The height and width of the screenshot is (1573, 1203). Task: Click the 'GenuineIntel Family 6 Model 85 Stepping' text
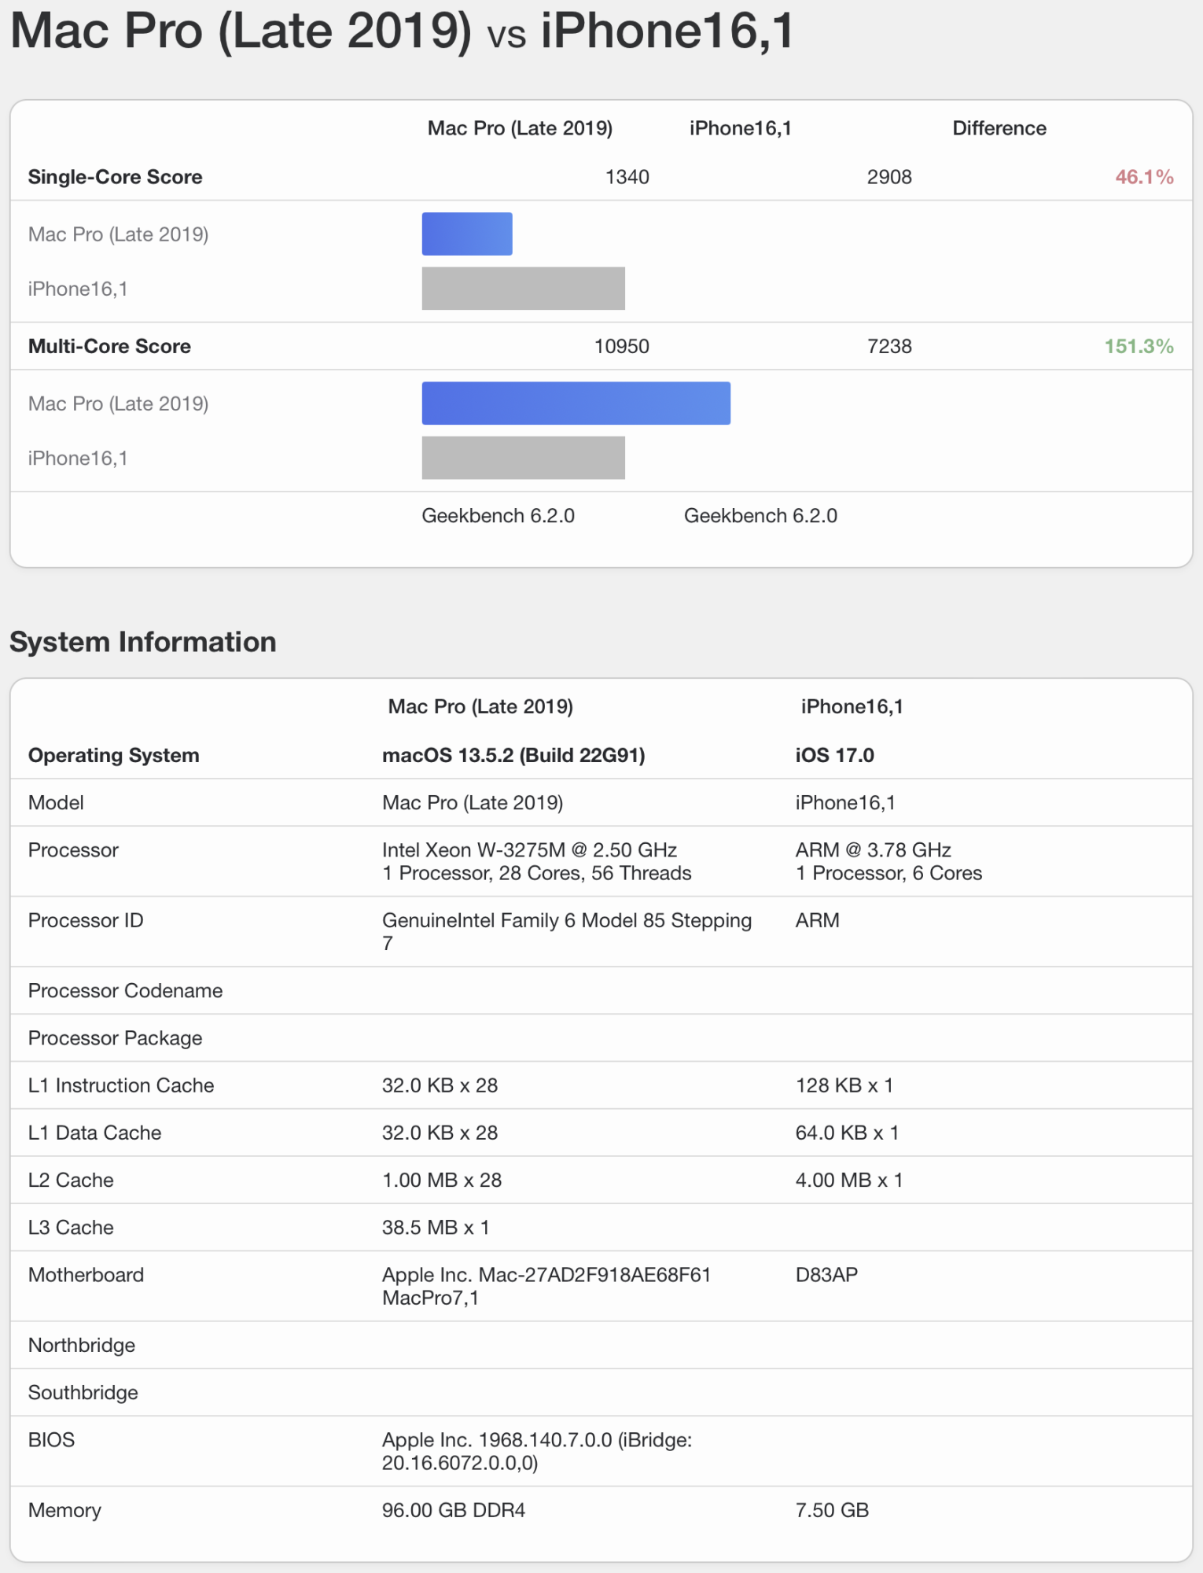pos(567,920)
